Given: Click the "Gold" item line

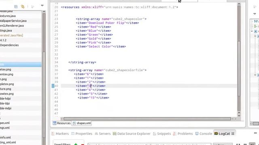Looking at the screenshot, I should tap(93, 39).
